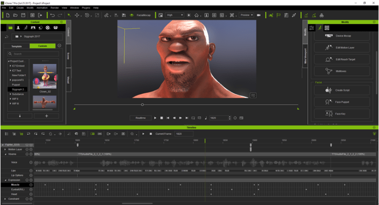Toggle the Realtime playback mode button
This screenshot has height=205, width=379.
click(x=140, y=118)
